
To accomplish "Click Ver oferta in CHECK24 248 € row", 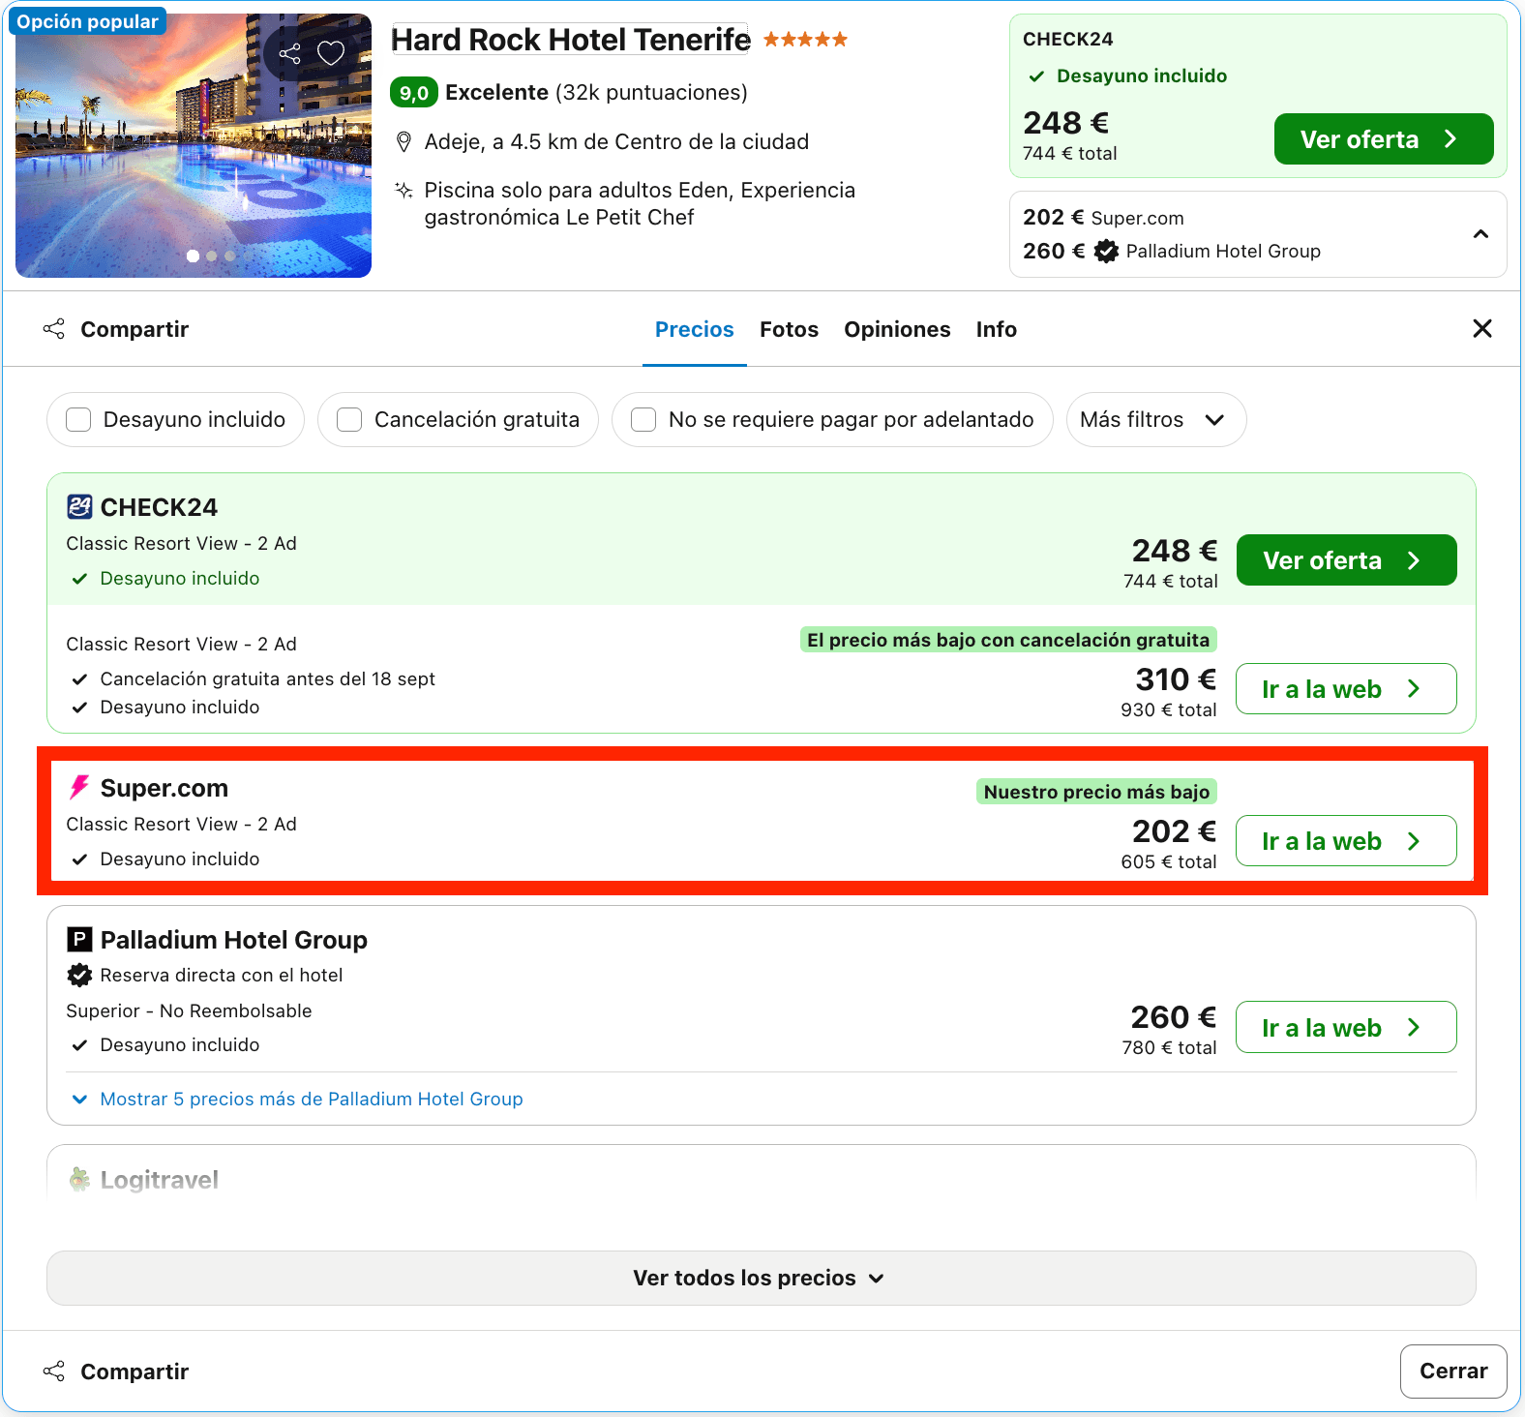I will [x=1346, y=560].
